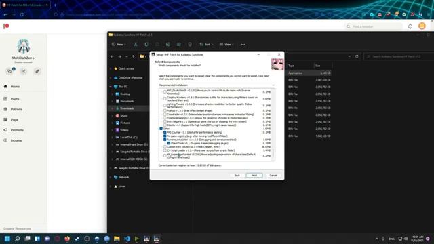Click the Delete trash icon in Explorer
The height and width of the screenshot is (244, 434).
190,44
